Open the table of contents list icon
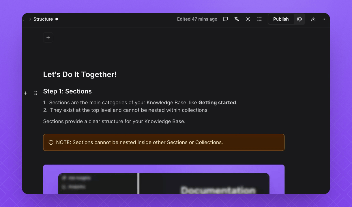The height and width of the screenshot is (207, 352). pyautogui.click(x=259, y=19)
